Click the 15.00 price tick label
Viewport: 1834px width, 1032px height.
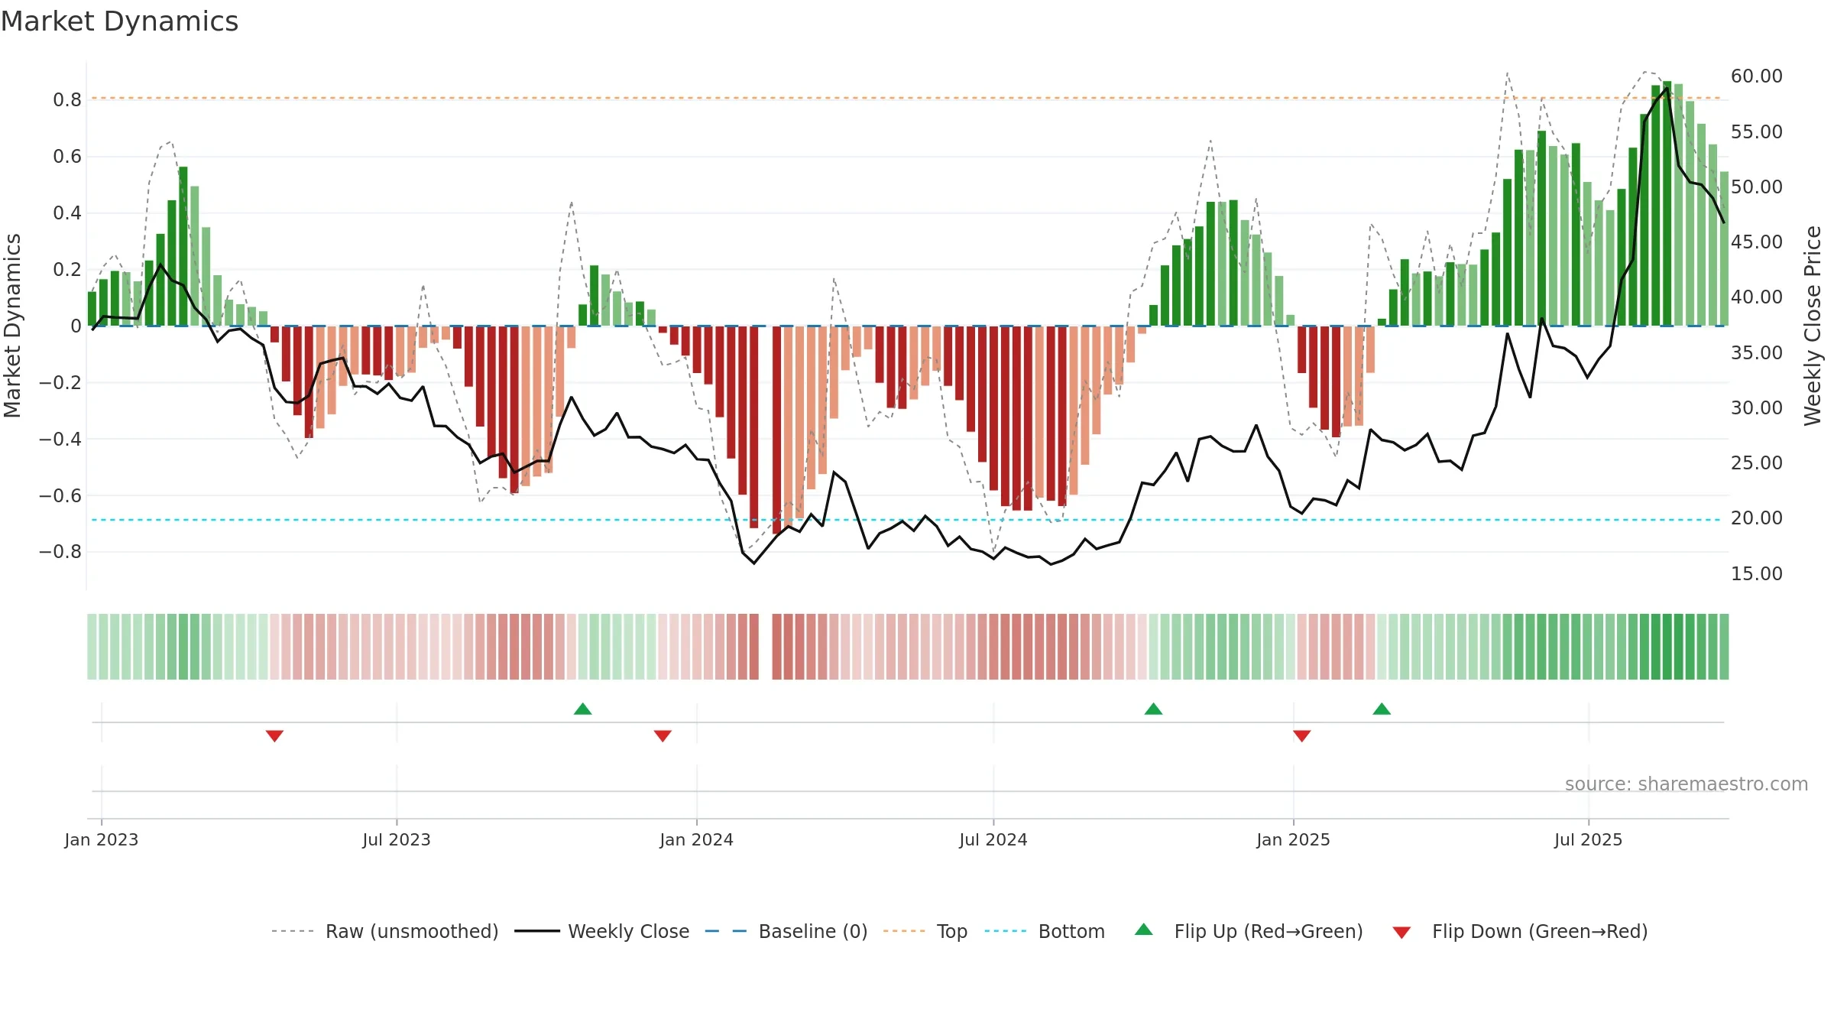(1757, 574)
